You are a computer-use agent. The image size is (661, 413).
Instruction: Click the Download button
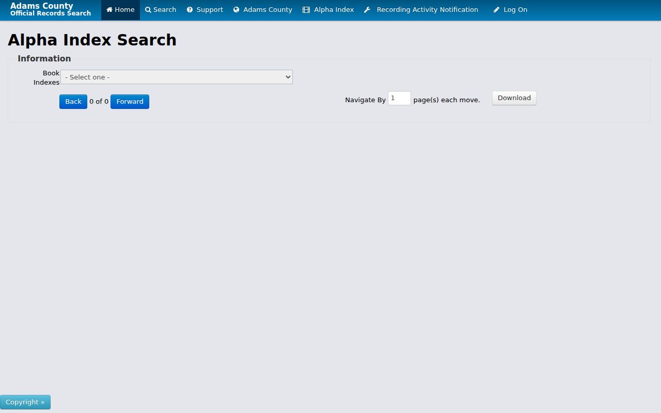coord(514,98)
